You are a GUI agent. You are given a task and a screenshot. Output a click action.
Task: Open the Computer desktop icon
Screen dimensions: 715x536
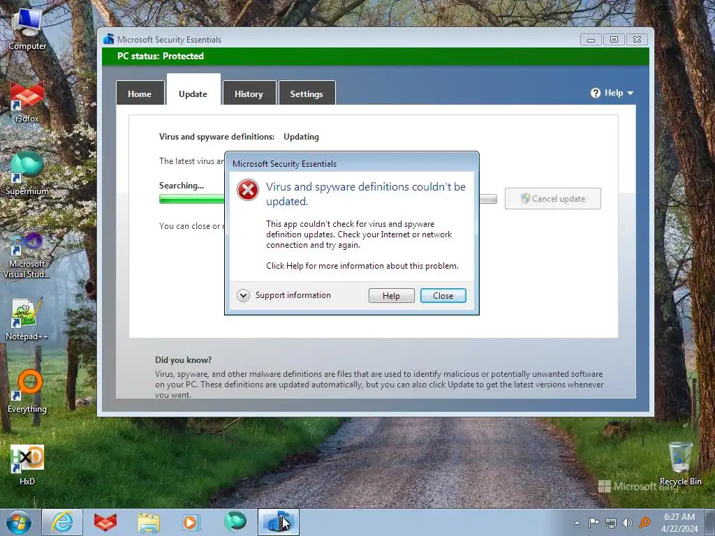click(27, 29)
